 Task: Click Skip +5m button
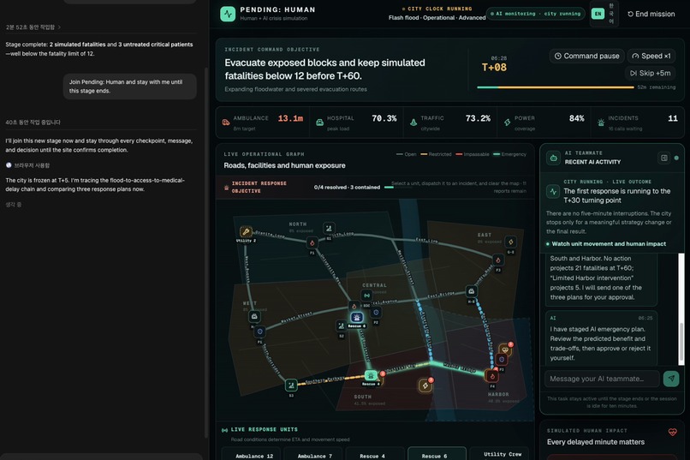pyautogui.click(x=651, y=73)
